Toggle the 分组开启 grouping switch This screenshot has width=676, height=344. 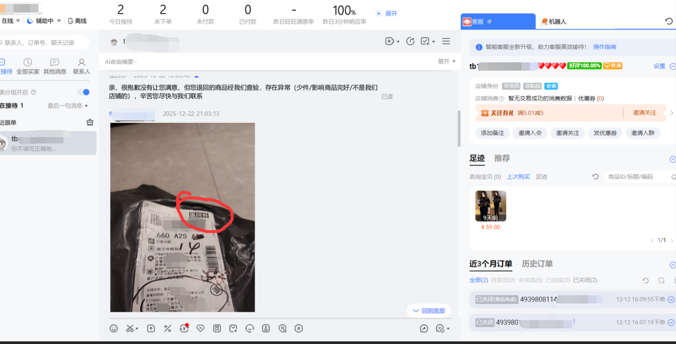coord(83,92)
